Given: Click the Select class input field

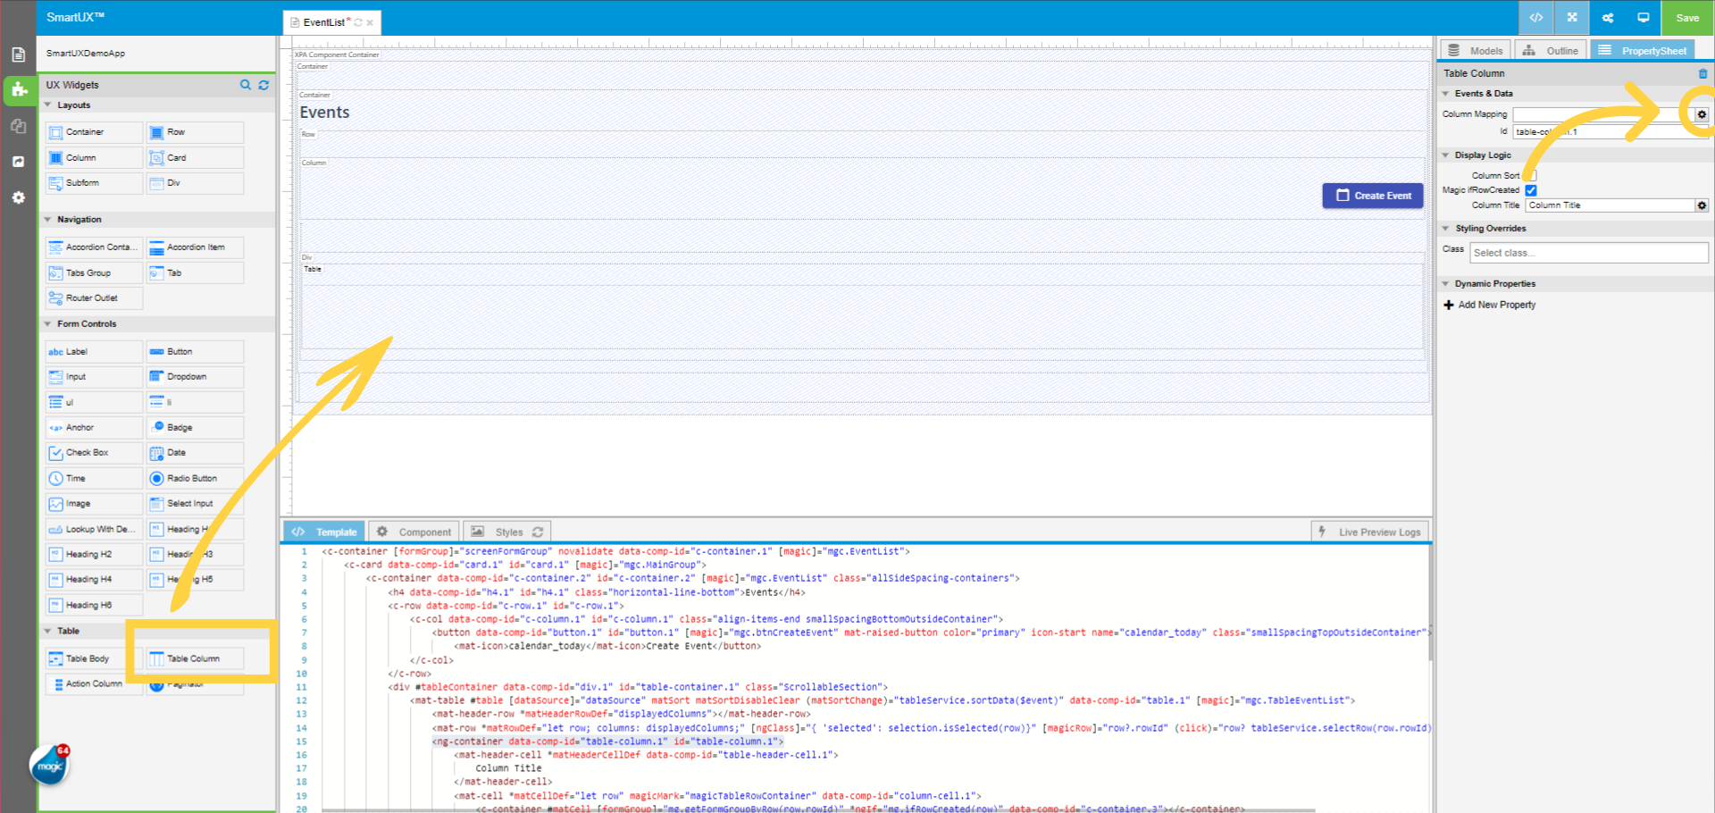Looking at the screenshot, I should [1588, 252].
